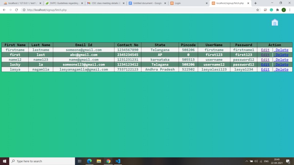
Task: Click Delete for the lasya row
Action: (x=281, y=69)
